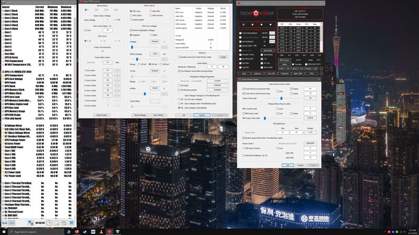The height and width of the screenshot is (235, 419).
Task: Toggle C1E checkbox in ThrottleStop
Action: (262, 59)
